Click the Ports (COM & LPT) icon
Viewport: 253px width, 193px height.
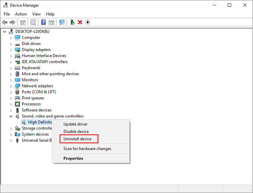(17, 92)
